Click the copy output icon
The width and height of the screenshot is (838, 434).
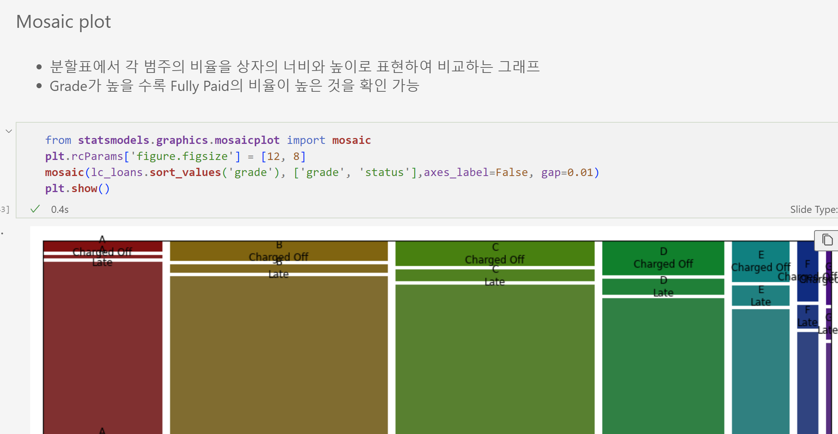[827, 240]
